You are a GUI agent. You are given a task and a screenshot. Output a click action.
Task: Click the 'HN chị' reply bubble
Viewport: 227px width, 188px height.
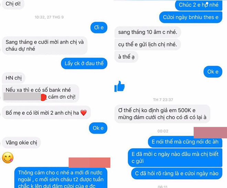pos(14,78)
